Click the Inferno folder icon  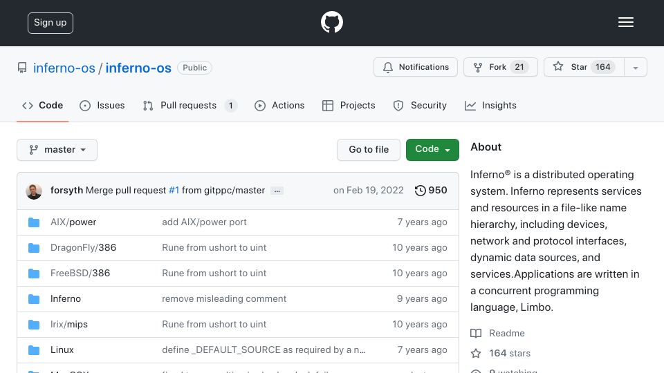point(34,299)
